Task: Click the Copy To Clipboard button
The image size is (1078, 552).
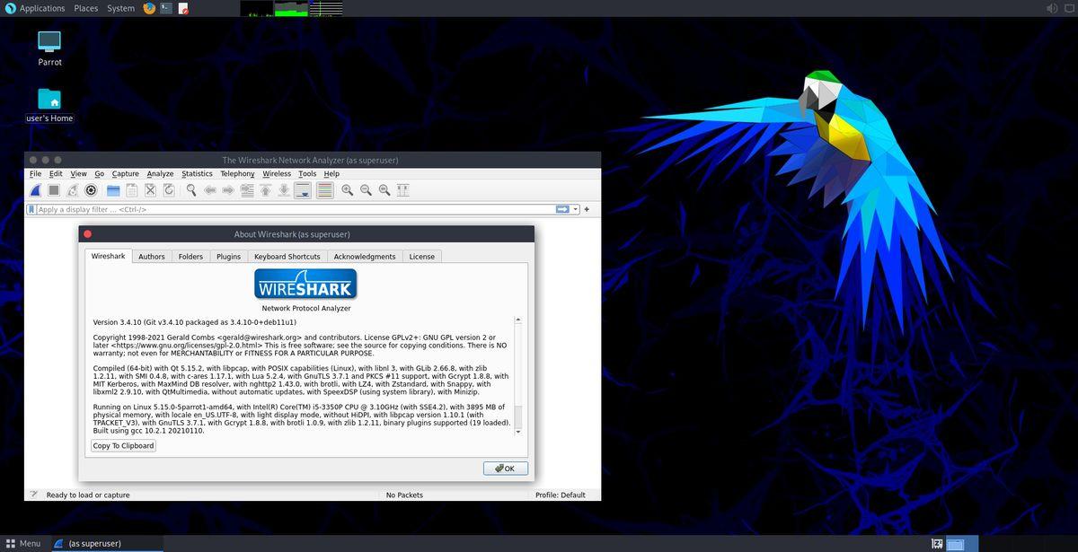Action: click(123, 445)
